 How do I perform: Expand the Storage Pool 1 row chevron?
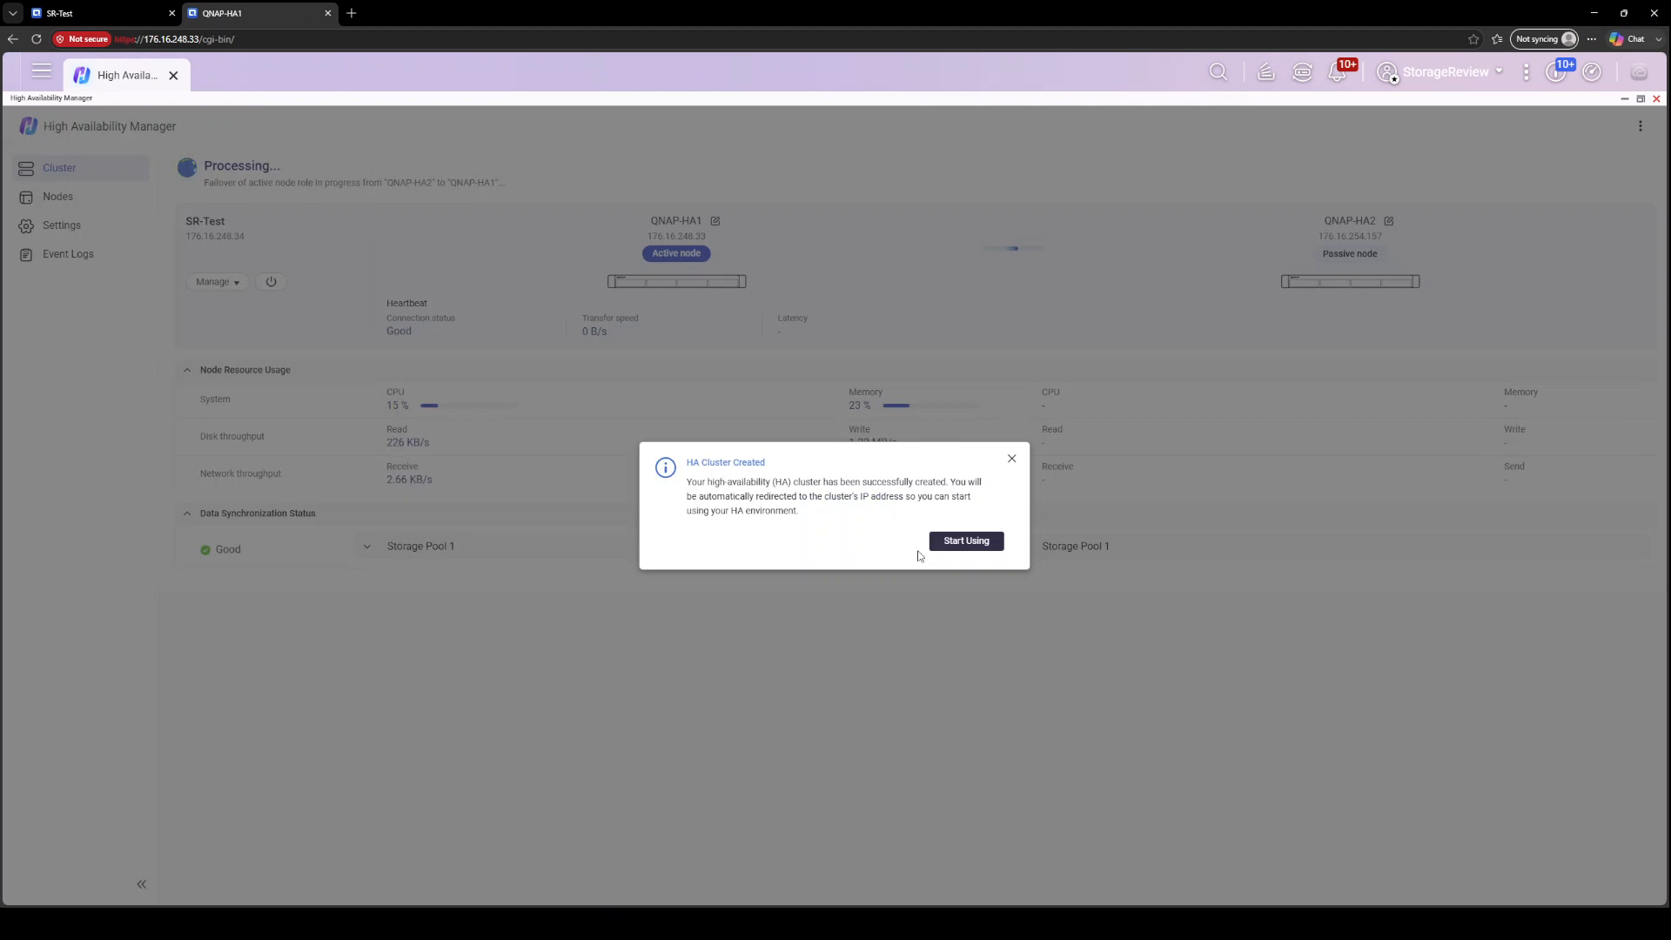[x=366, y=547]
